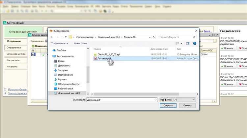The height and width of the screenshot is (138, 247).
Task: Open the История обновлений link
Action: pyautogui.click(x=17, y=89)
